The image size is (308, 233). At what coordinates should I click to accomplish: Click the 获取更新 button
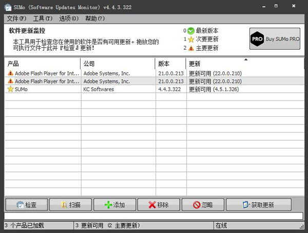(x=259, y=205)
